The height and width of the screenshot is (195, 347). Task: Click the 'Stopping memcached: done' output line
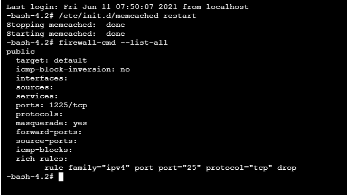(65, 25)
